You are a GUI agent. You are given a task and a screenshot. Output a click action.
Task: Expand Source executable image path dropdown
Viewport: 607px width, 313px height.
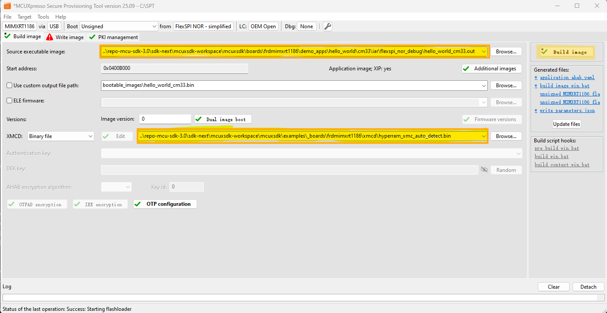[x=484, y=51]
